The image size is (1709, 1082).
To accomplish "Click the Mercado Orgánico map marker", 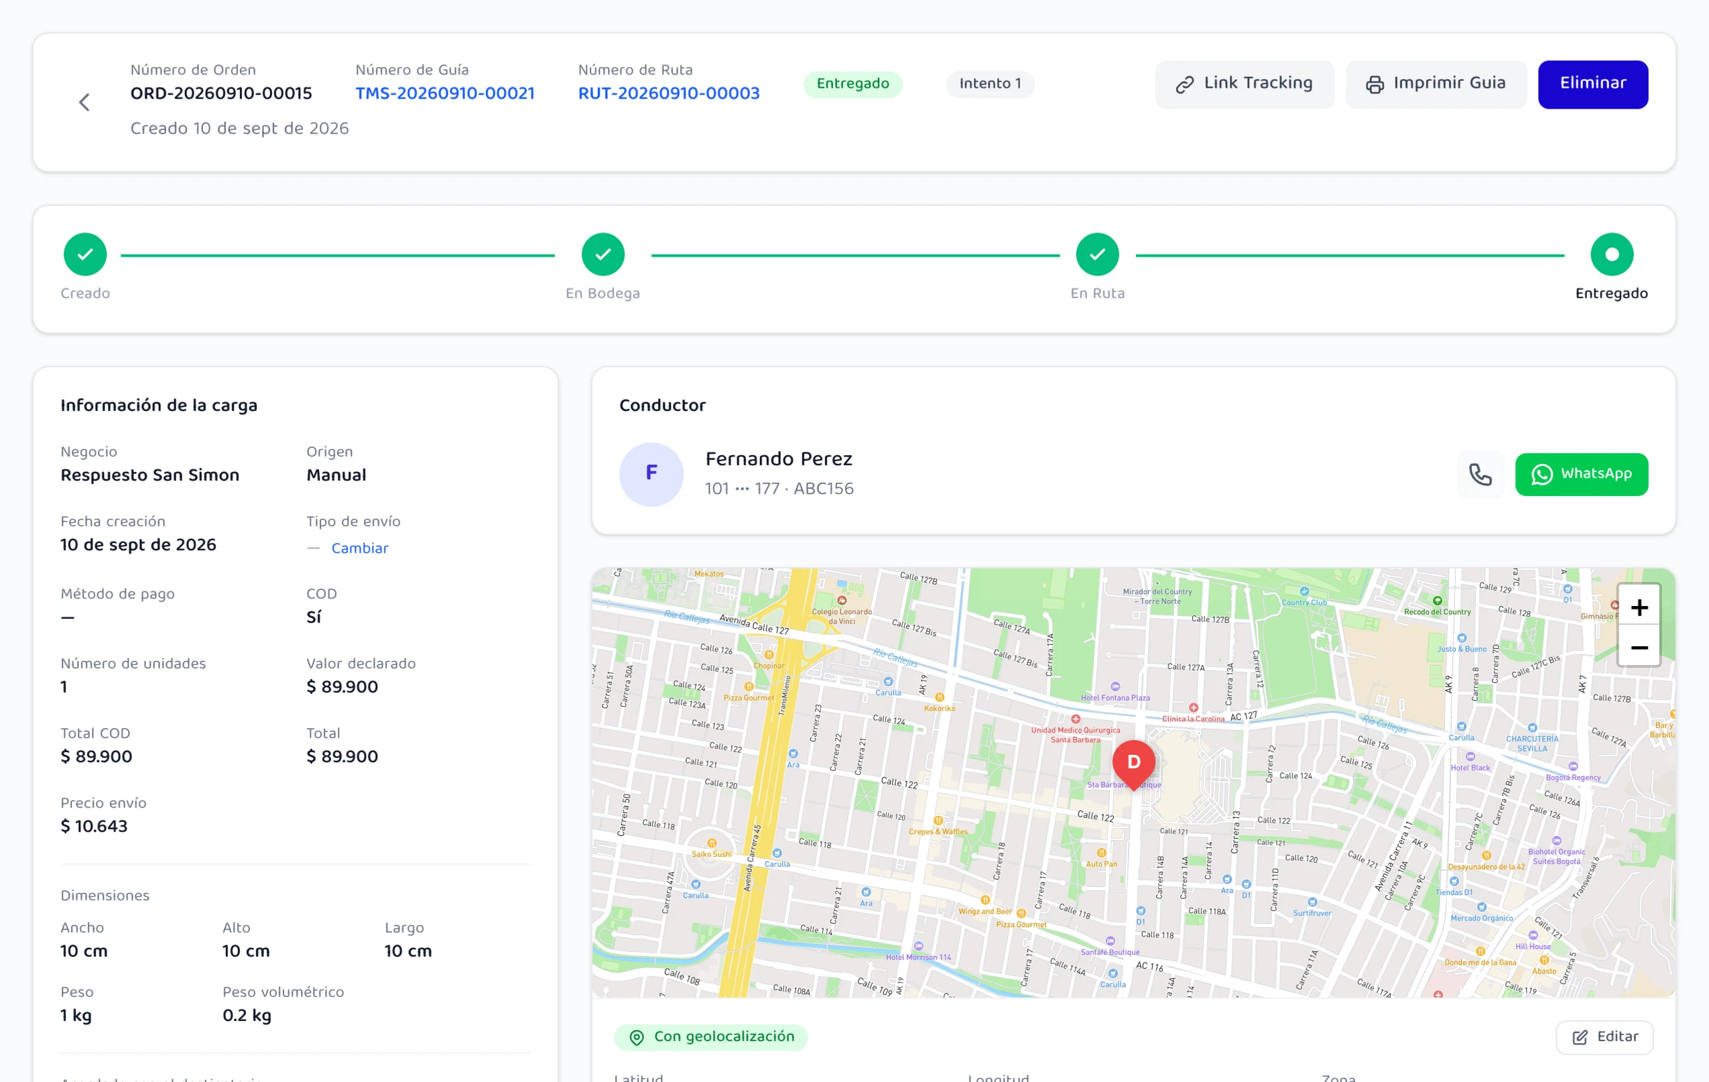I will tap(1481, 907).
